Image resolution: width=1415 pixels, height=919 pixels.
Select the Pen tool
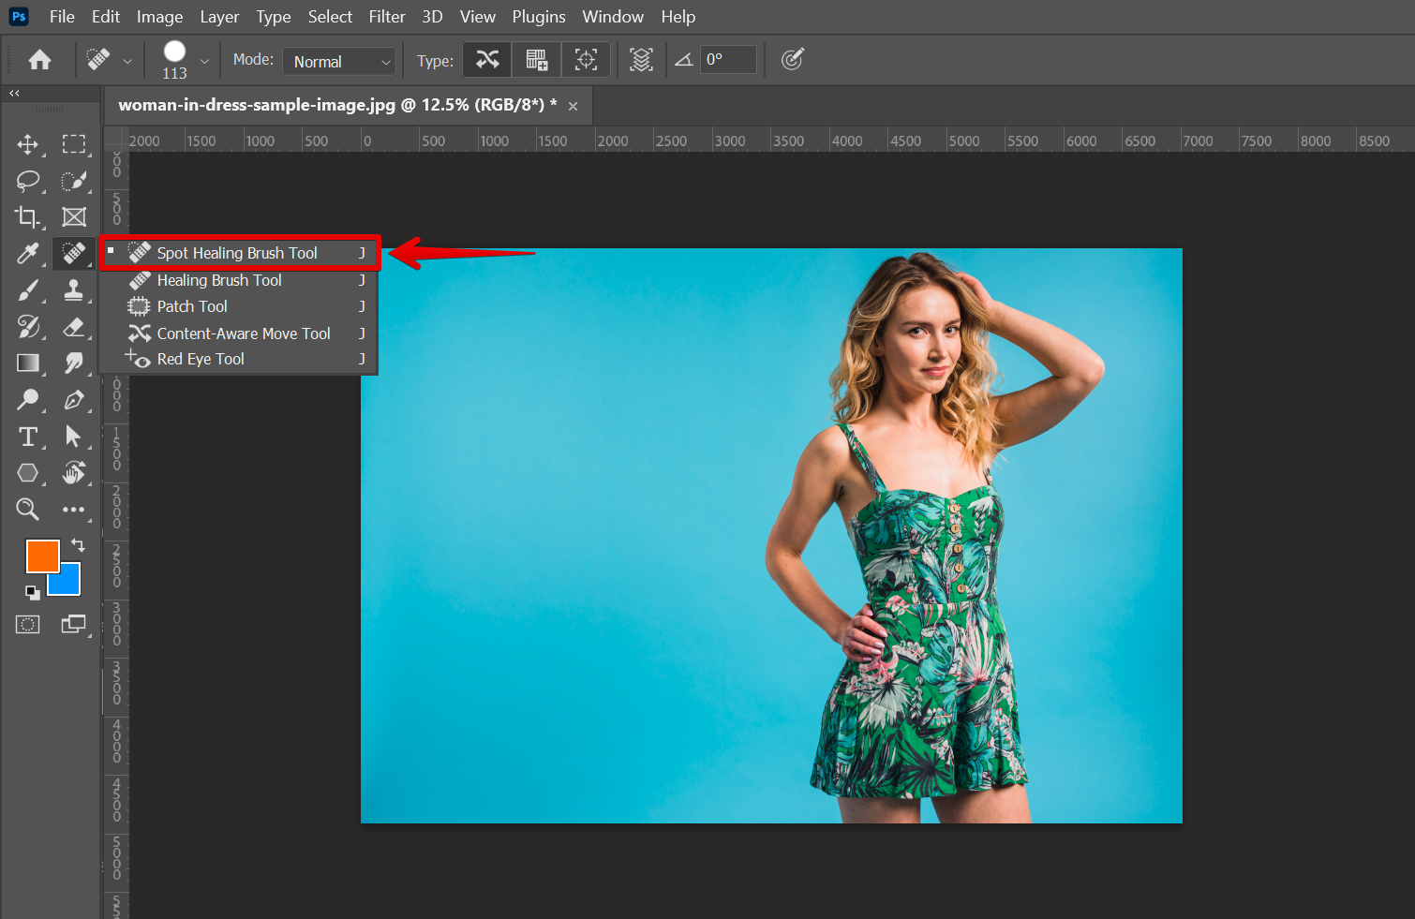click(x=73, y=400)
